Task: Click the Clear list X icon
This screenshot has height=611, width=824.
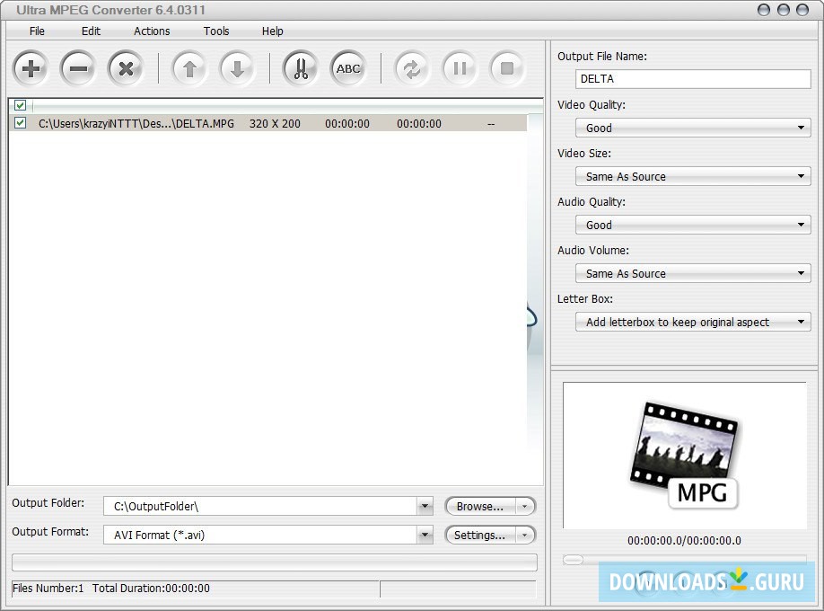Action: pyautogui.click(x=126, y=67)
